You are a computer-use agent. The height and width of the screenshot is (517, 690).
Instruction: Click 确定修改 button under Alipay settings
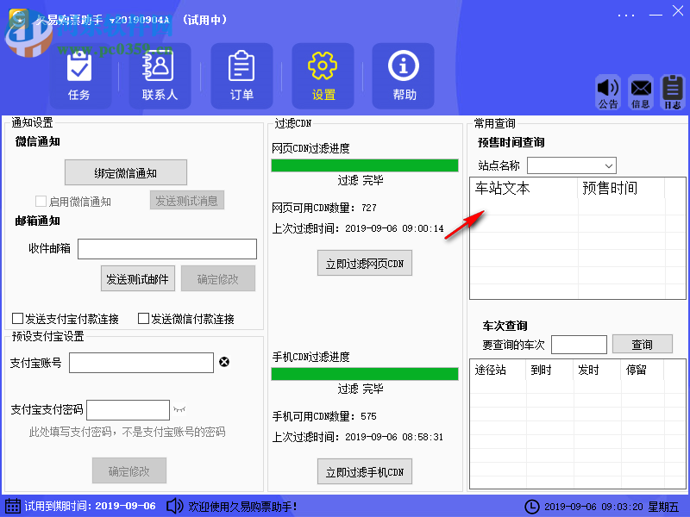[129, 470]
